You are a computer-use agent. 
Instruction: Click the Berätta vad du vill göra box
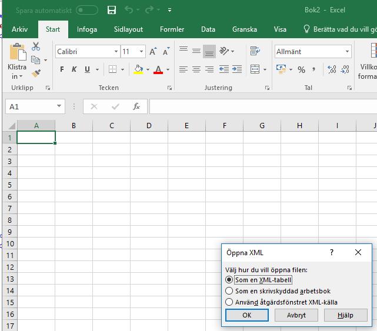340,29
